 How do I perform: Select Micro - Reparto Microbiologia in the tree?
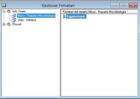(36, 16)
